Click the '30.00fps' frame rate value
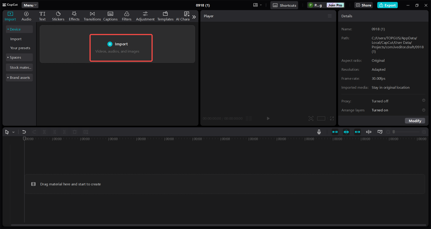Image resolution: width=431 pixels, height=229 pixels. pos(378,78)
